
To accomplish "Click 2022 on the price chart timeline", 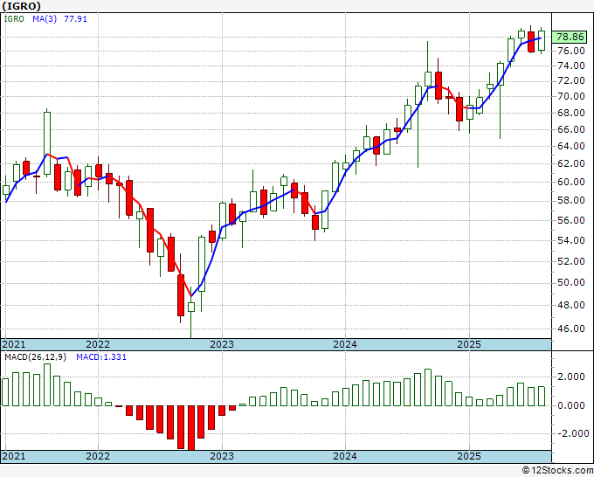I will 98,344.
